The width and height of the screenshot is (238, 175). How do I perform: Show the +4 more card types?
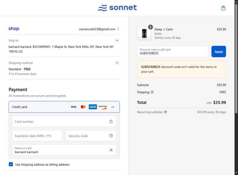112,107
